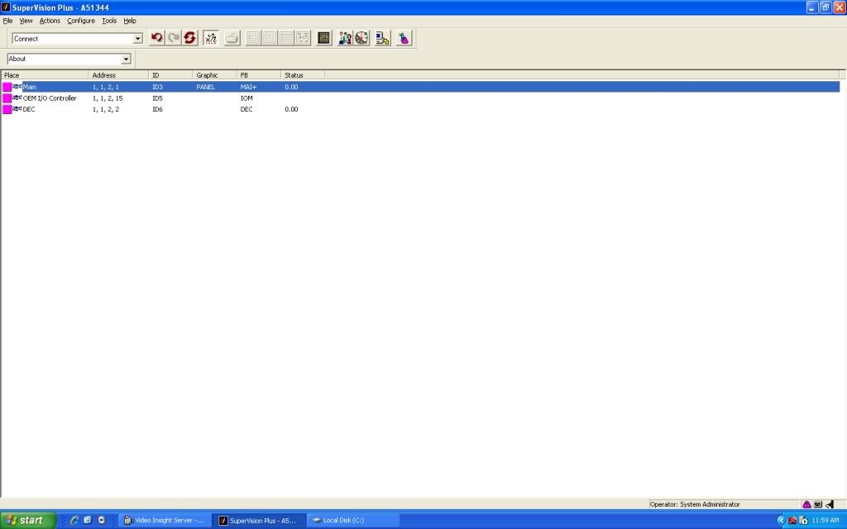Click the black connection plug status bar icon

[830, 504]
